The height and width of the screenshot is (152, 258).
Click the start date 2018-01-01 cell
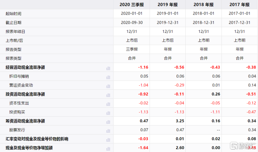click(x=204, y=13)
